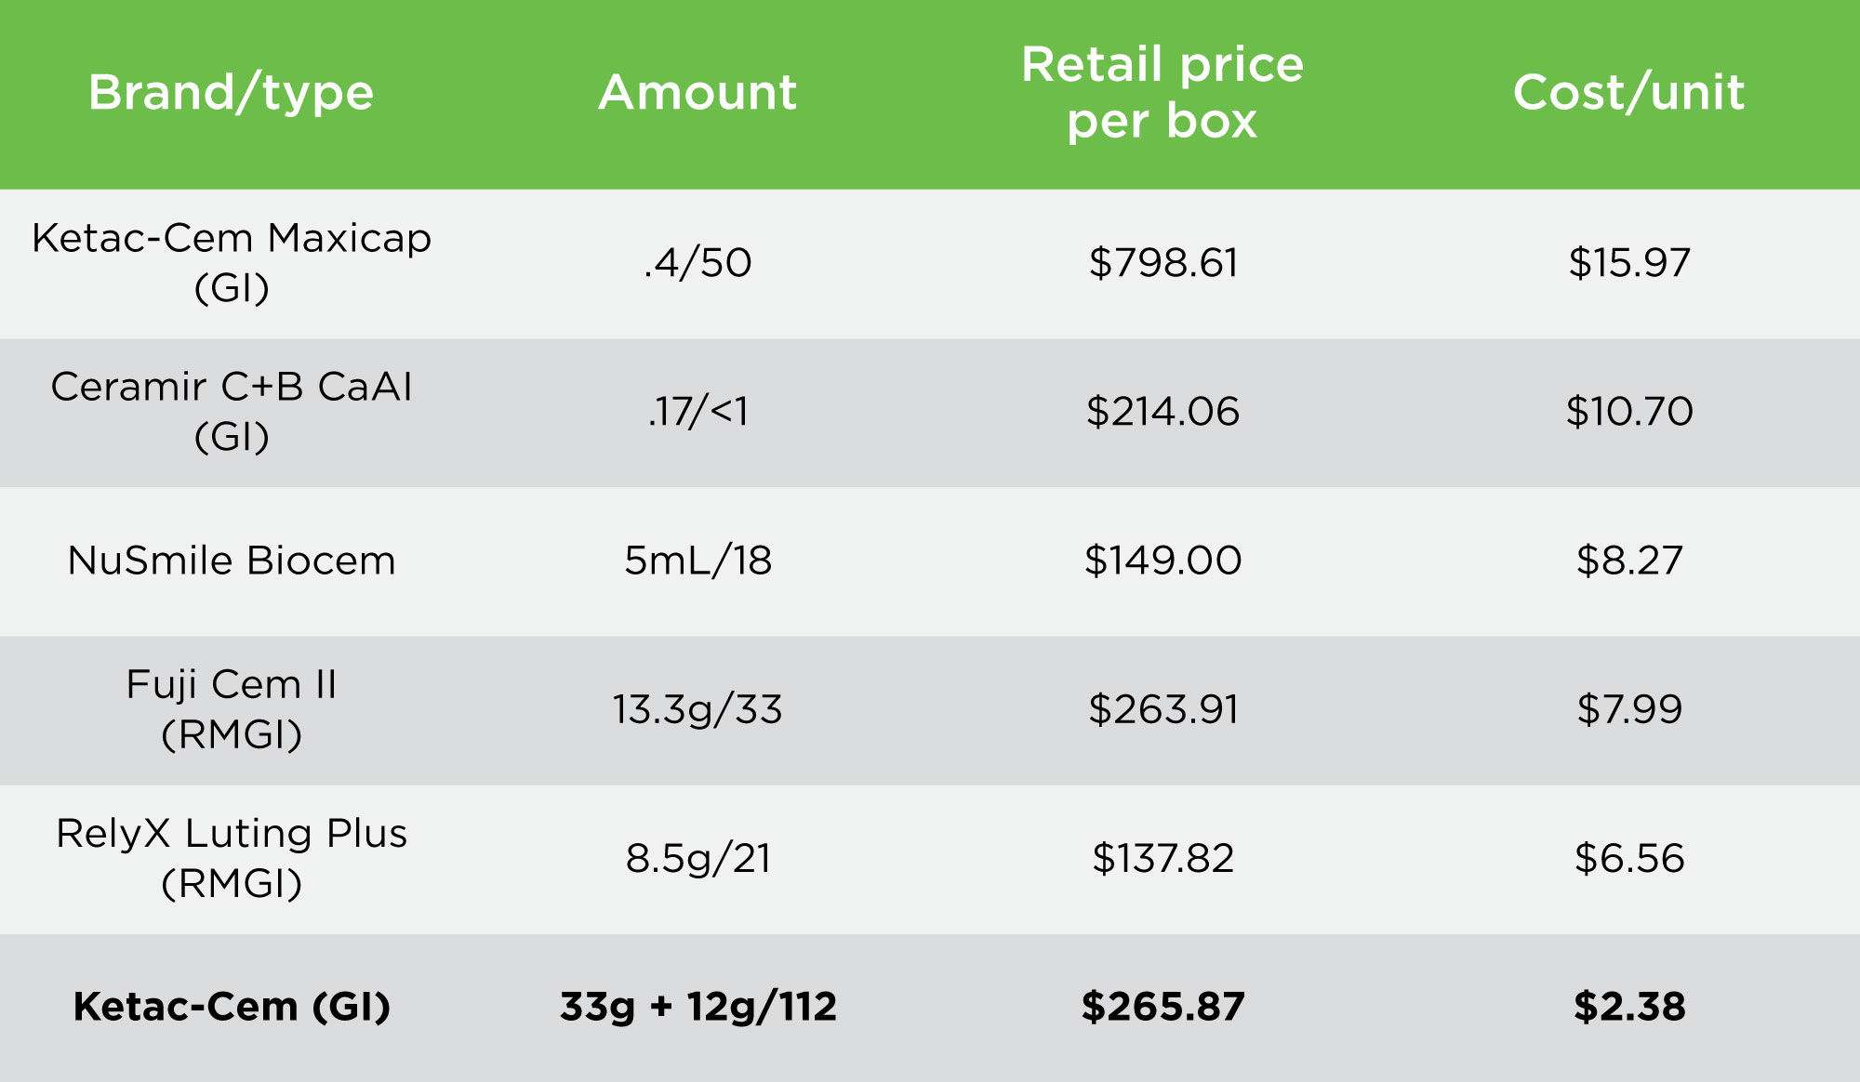Click the Cost/unit column header
The image size is (1860, 1082).
1628,93
